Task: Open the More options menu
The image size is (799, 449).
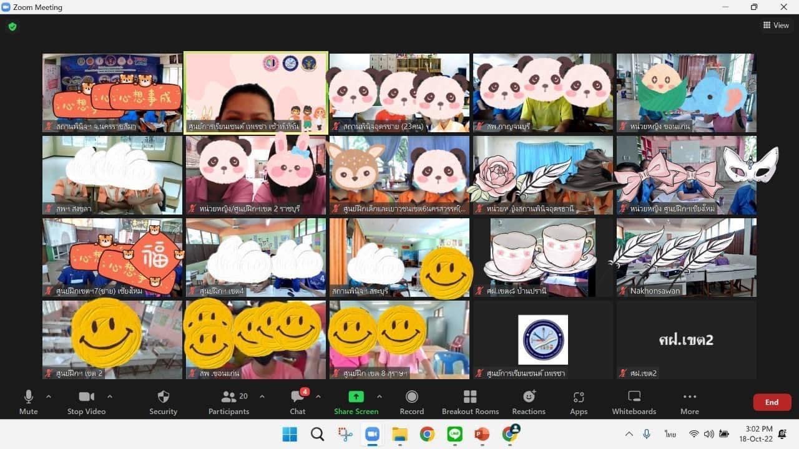Action: point(689,402)
